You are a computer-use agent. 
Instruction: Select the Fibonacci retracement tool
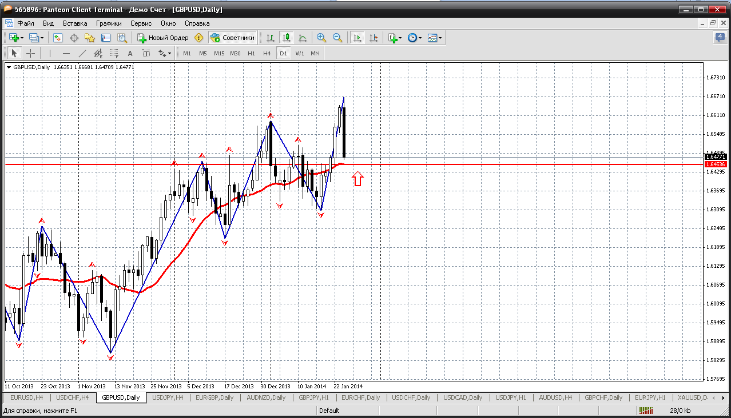click(114, 53)
